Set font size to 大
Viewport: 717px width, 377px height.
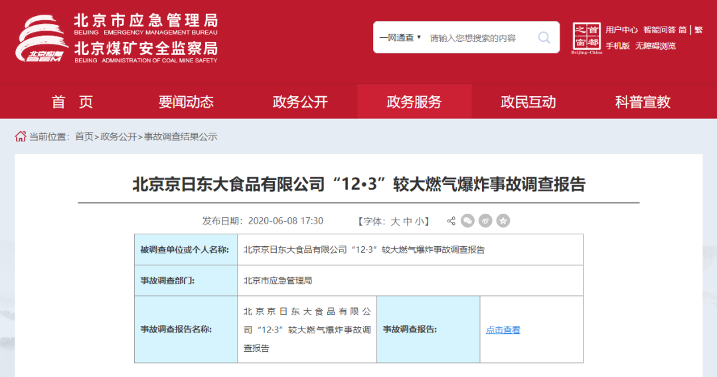pyautogui.click(x=395, y=222)
